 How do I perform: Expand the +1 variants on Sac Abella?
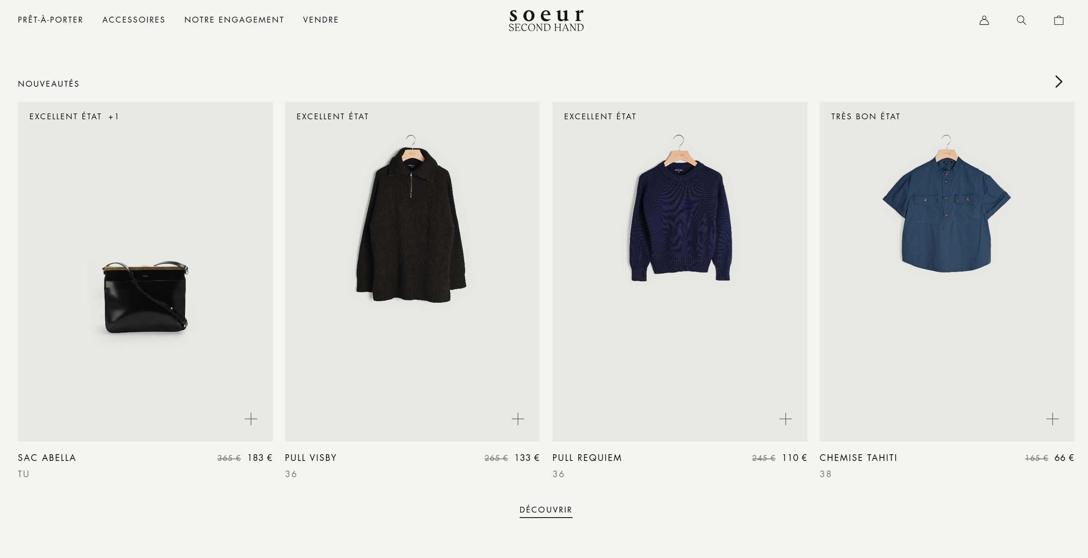point(113,117)
